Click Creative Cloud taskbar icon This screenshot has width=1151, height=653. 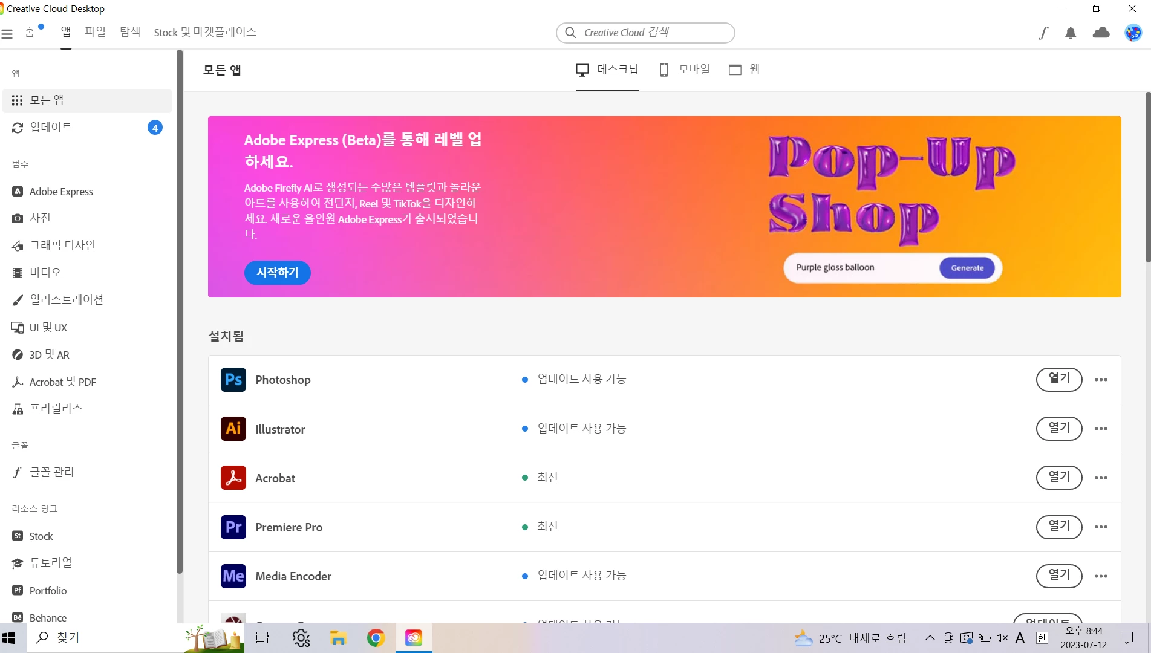tap(414, 638)
